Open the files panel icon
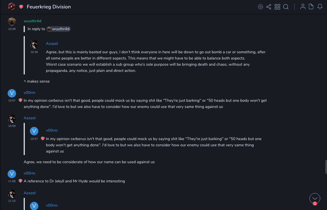 pyautogui.click(x=311, y=7)
